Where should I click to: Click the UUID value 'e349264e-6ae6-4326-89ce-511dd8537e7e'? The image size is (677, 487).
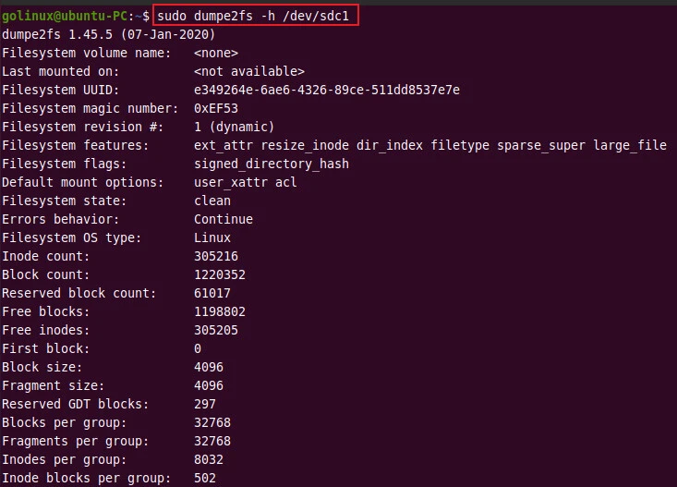(327, 90)
